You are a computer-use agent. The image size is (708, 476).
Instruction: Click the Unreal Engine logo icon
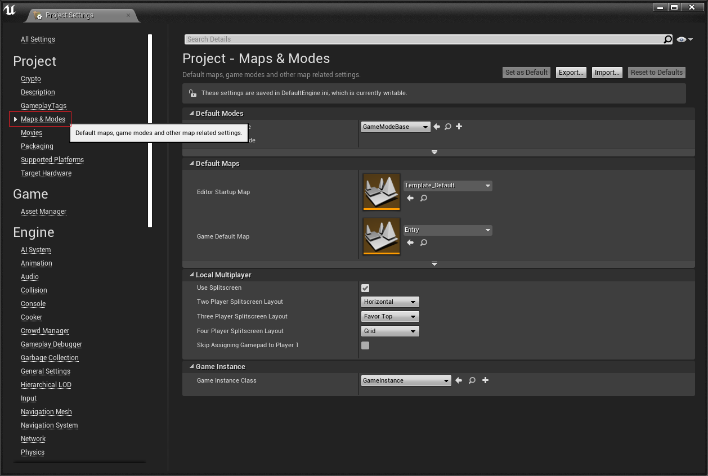click(10, 10)
